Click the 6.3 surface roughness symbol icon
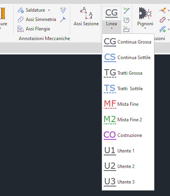The image size is (170, 196). pyautogui.click(x=63, y=10)
